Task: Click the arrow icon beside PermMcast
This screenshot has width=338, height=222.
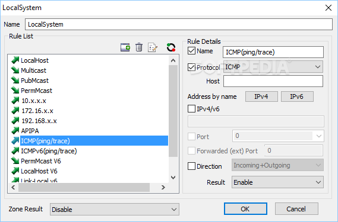Action: (15, 91)
